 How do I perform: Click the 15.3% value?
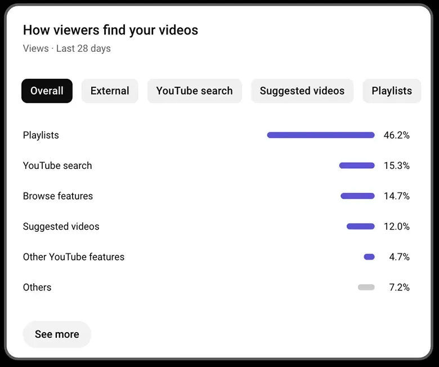pyautogui.click(x=396, y=165)
